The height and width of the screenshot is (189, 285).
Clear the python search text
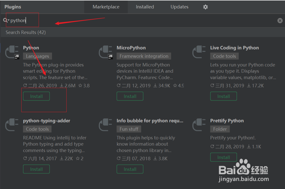tap(280, 21)
